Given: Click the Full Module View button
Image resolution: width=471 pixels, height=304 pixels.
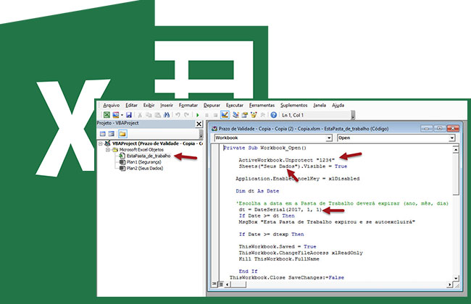Looking at the screenshot, I should click(221, 284).
